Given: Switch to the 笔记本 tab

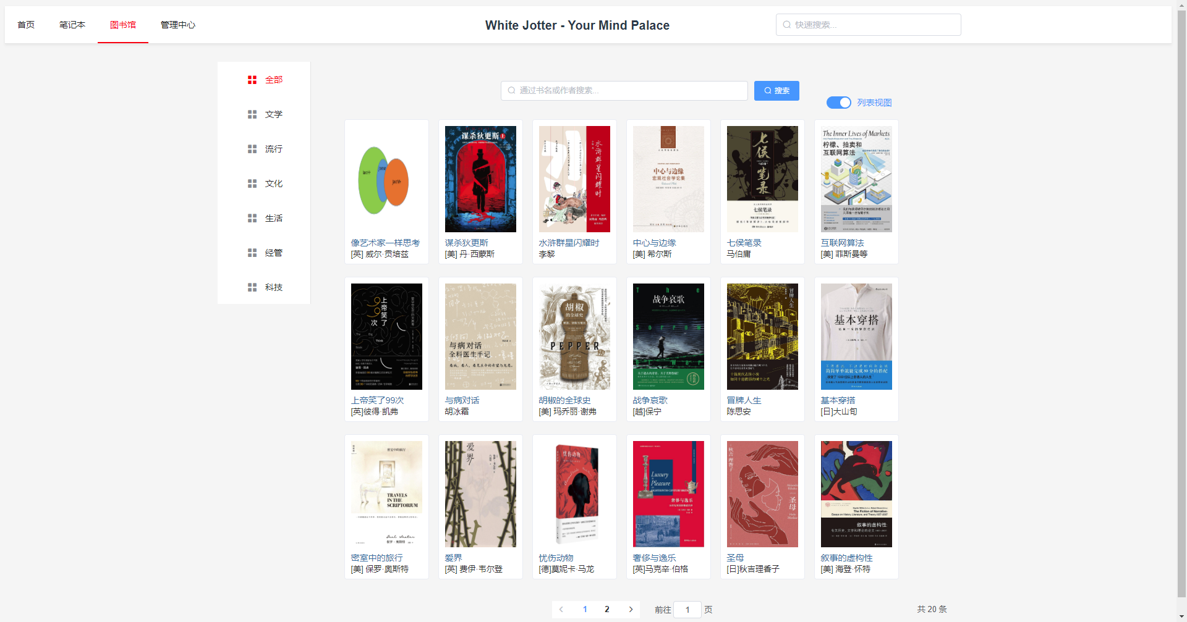Looking at the screenshot, I should [x=72, y=25].
